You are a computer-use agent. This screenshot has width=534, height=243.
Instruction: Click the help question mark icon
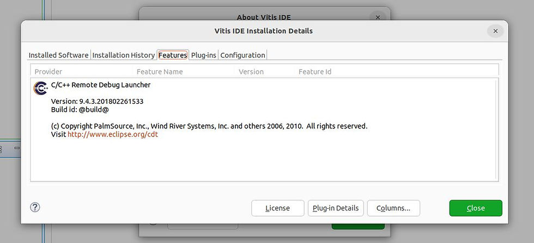click(x=35, y=207)
